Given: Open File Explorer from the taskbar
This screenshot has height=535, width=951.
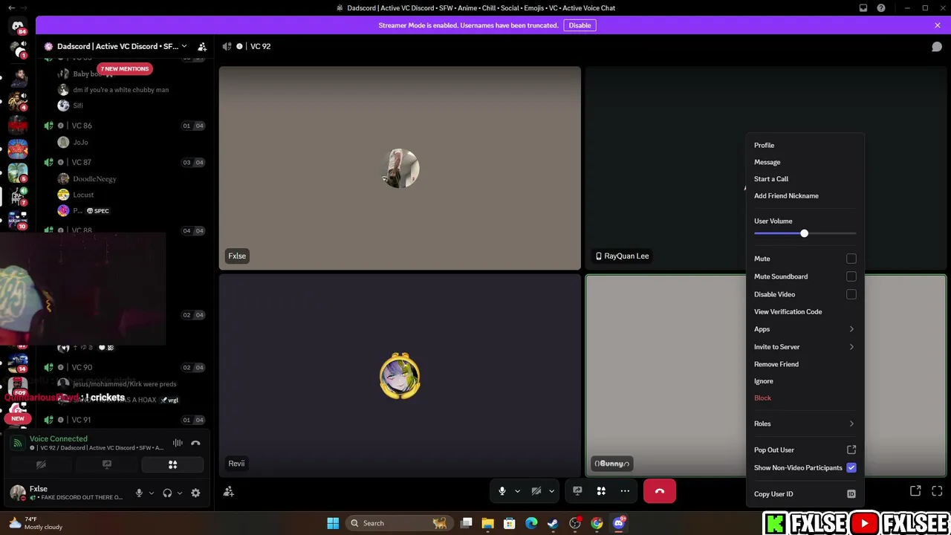Looking at the screenshot, I should pyautogui.click(x=487, y=523).
